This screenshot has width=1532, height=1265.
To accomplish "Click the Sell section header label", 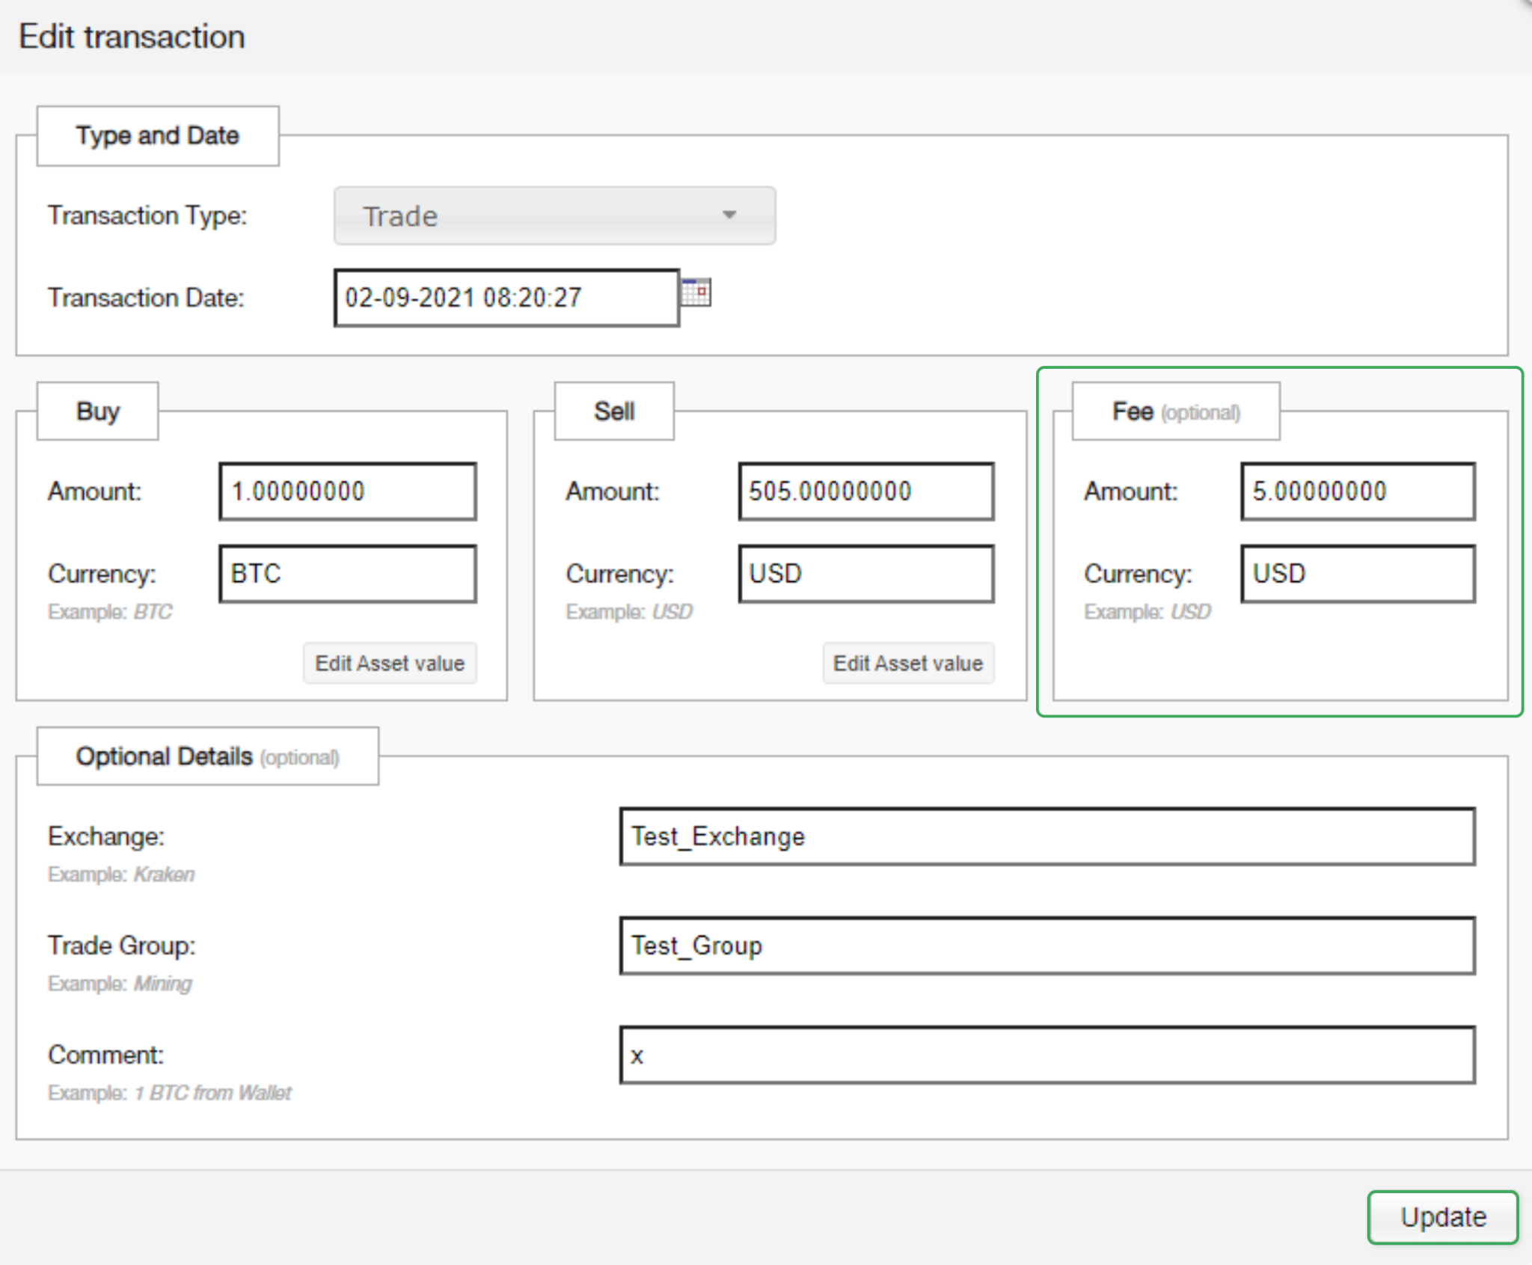I will 613,411.
